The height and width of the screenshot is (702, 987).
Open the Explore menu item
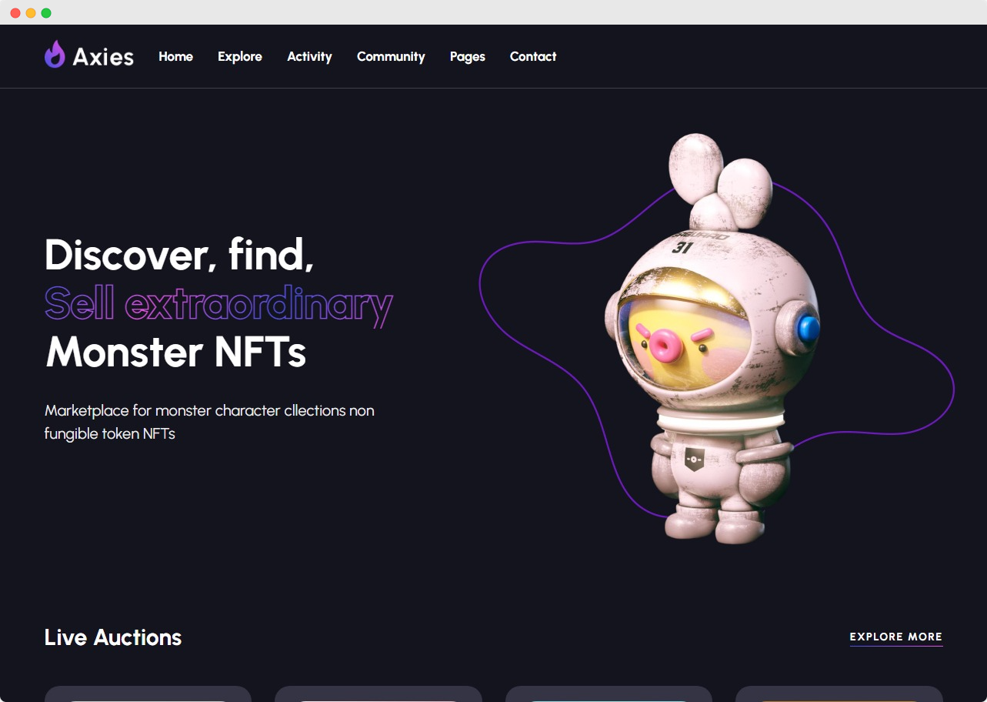[x=240, y=57]
